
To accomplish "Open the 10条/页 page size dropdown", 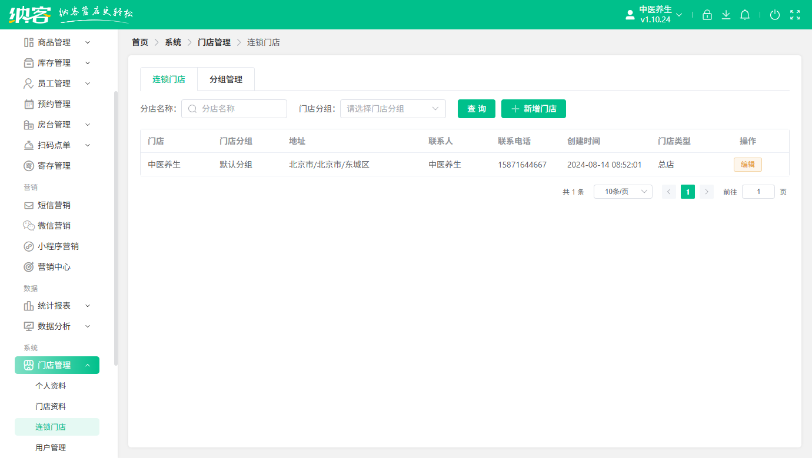I will point(623,192).
